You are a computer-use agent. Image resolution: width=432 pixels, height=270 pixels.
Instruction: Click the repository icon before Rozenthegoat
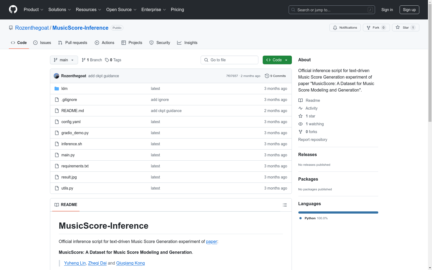click(11, 28)
